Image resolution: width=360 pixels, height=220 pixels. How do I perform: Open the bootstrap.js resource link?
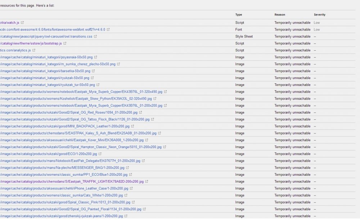tap(31, 43)
